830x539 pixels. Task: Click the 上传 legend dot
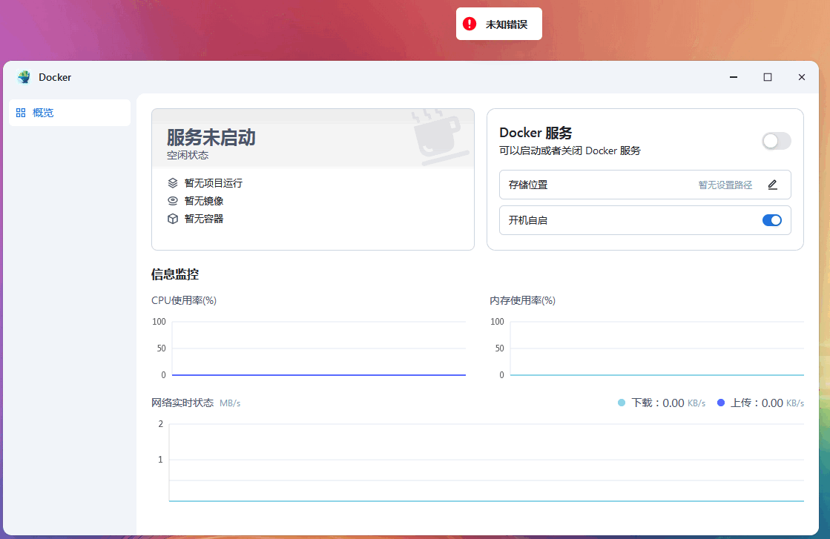720,403
